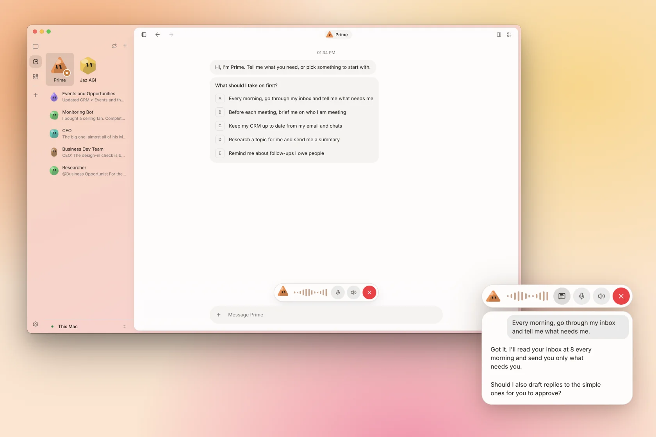Open the Researcher conversation
656x437 pixels.
click(x=88, y=171)
